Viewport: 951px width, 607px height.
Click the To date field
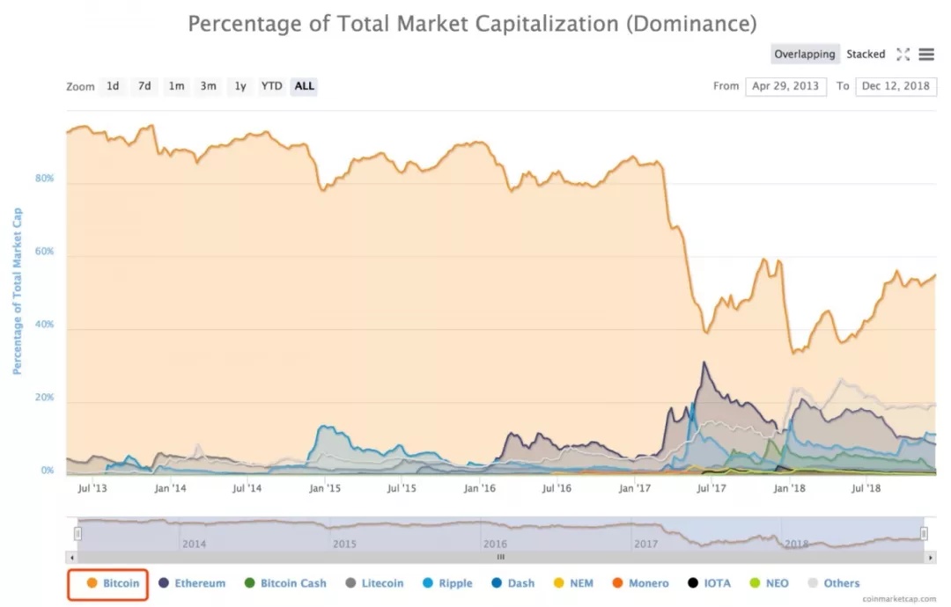896,86
